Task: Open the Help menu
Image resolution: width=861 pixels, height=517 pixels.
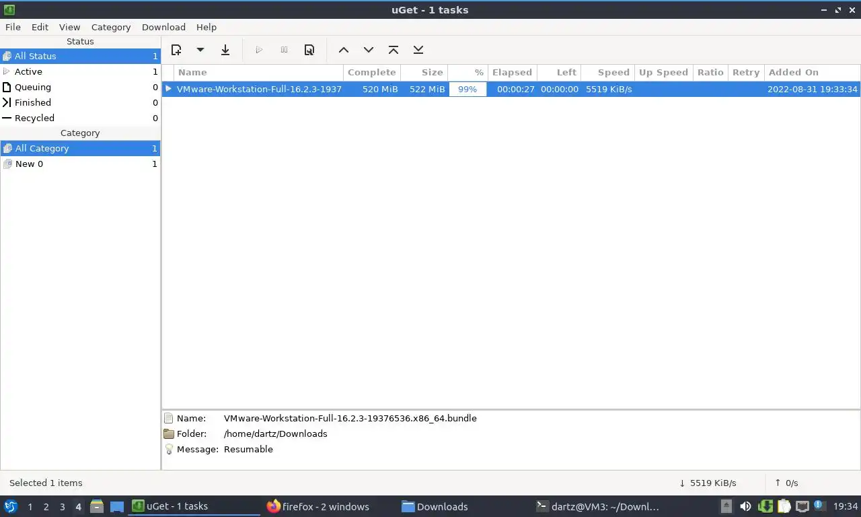Action: [207, 27]
